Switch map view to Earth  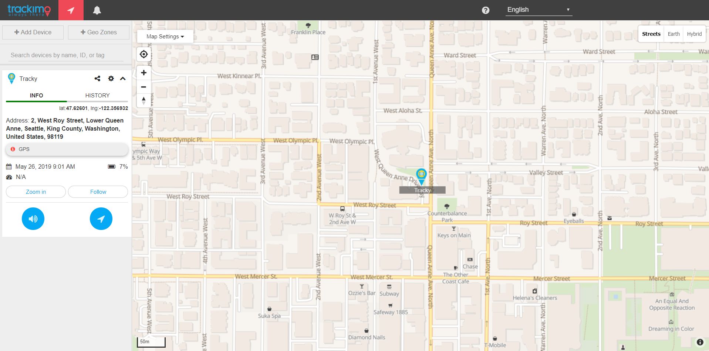tap(673, 34)
